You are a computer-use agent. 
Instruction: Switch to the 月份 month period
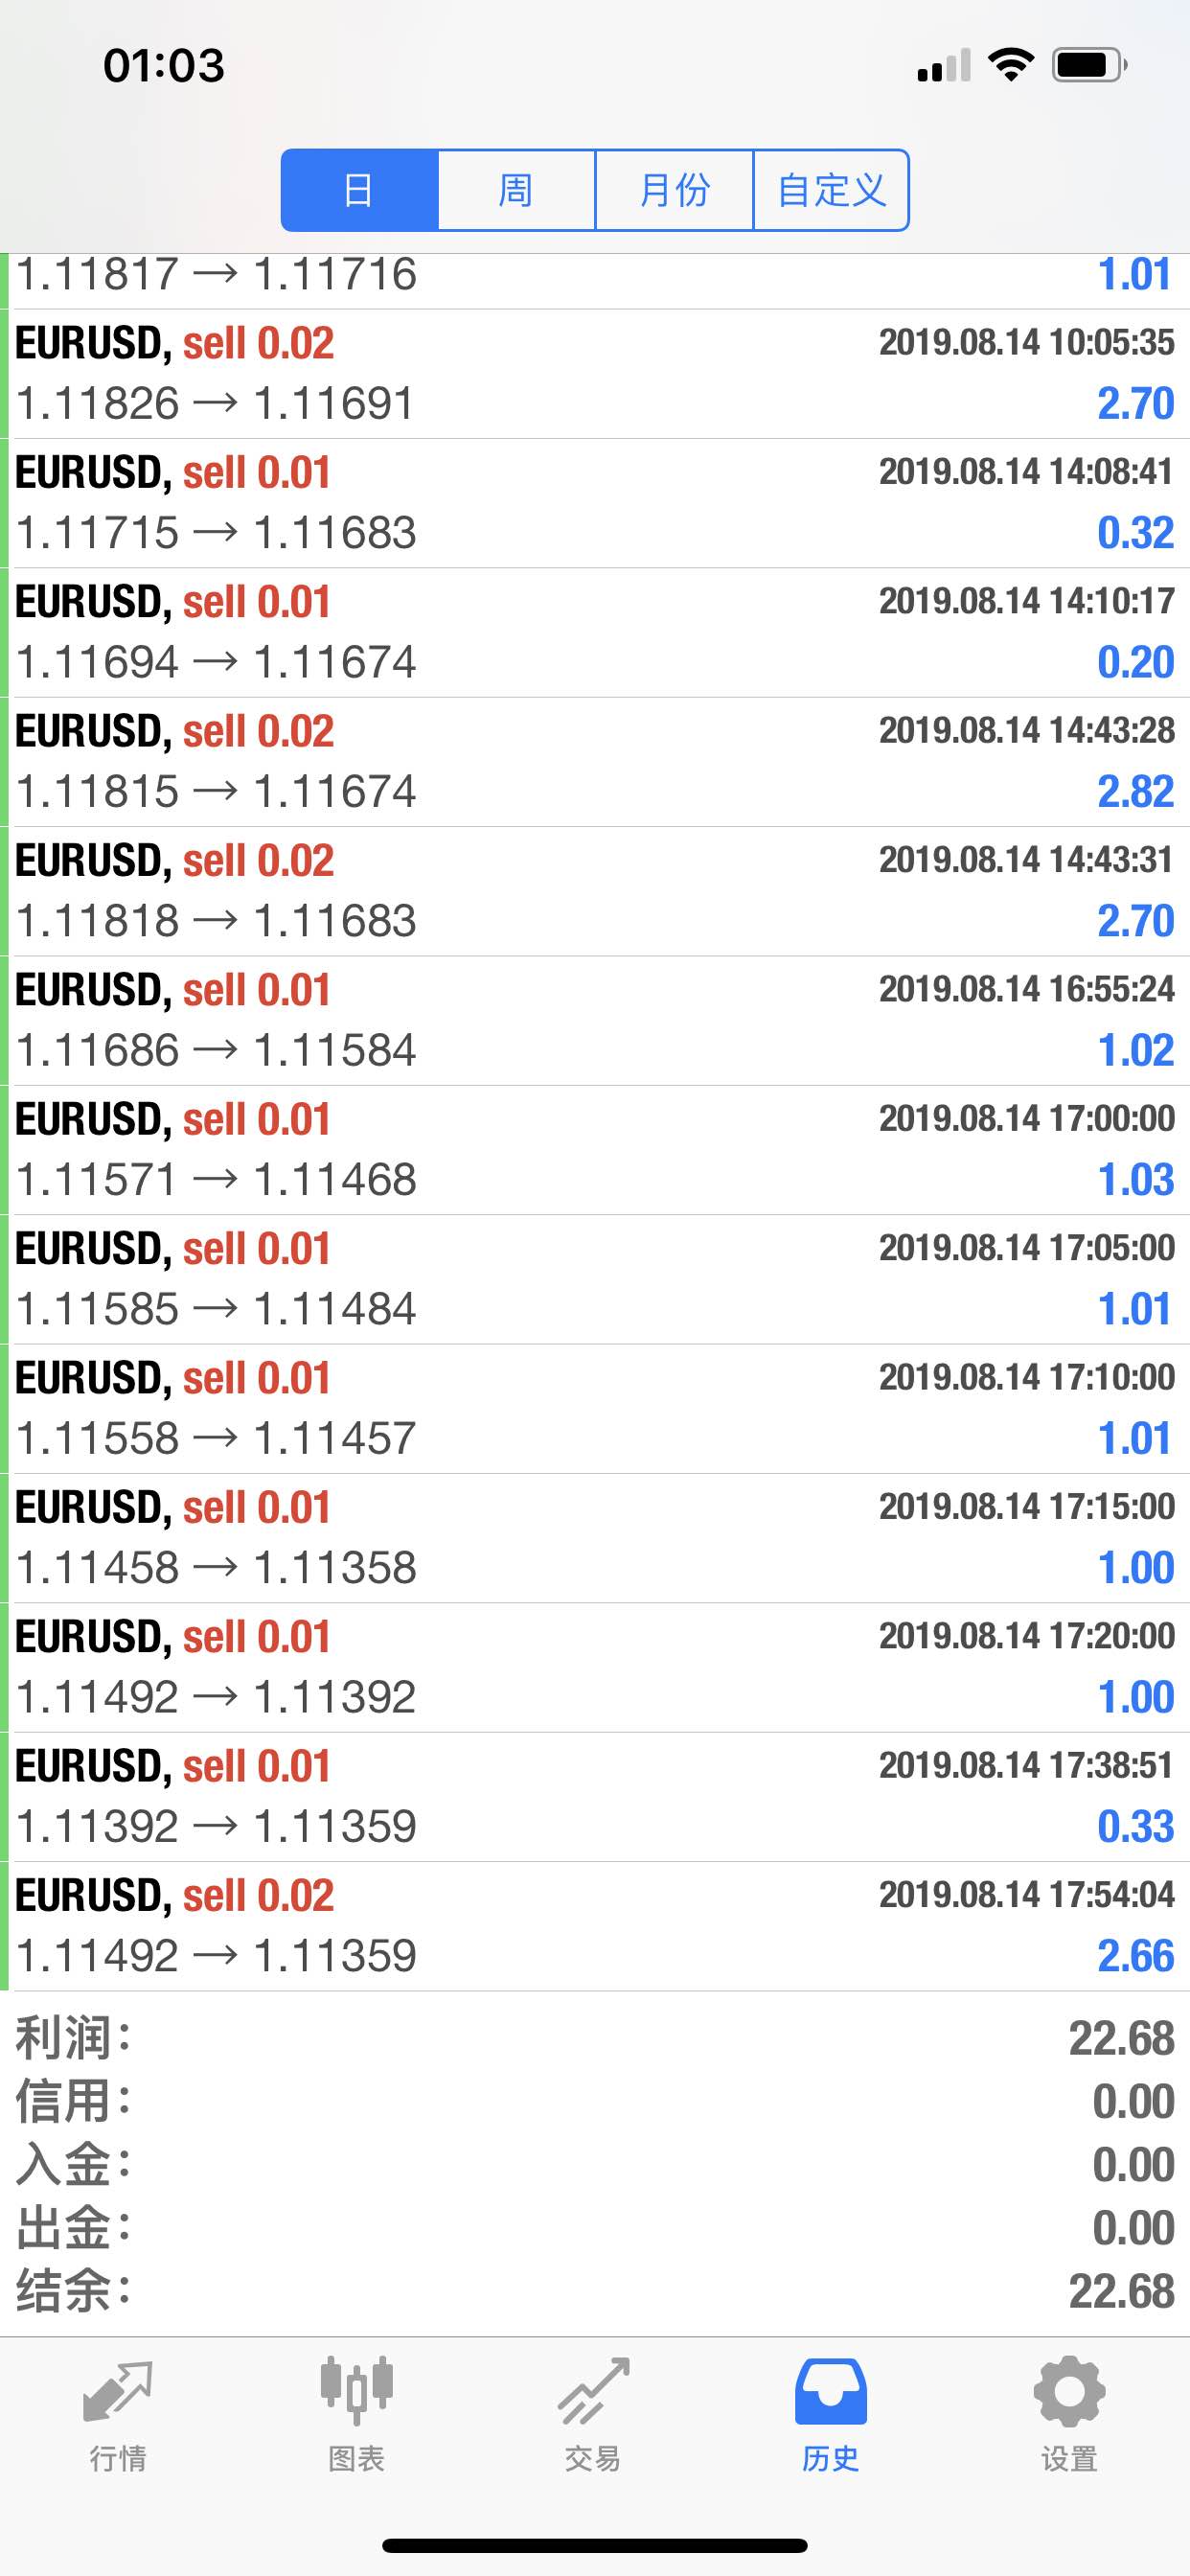(x=674, y=190)
